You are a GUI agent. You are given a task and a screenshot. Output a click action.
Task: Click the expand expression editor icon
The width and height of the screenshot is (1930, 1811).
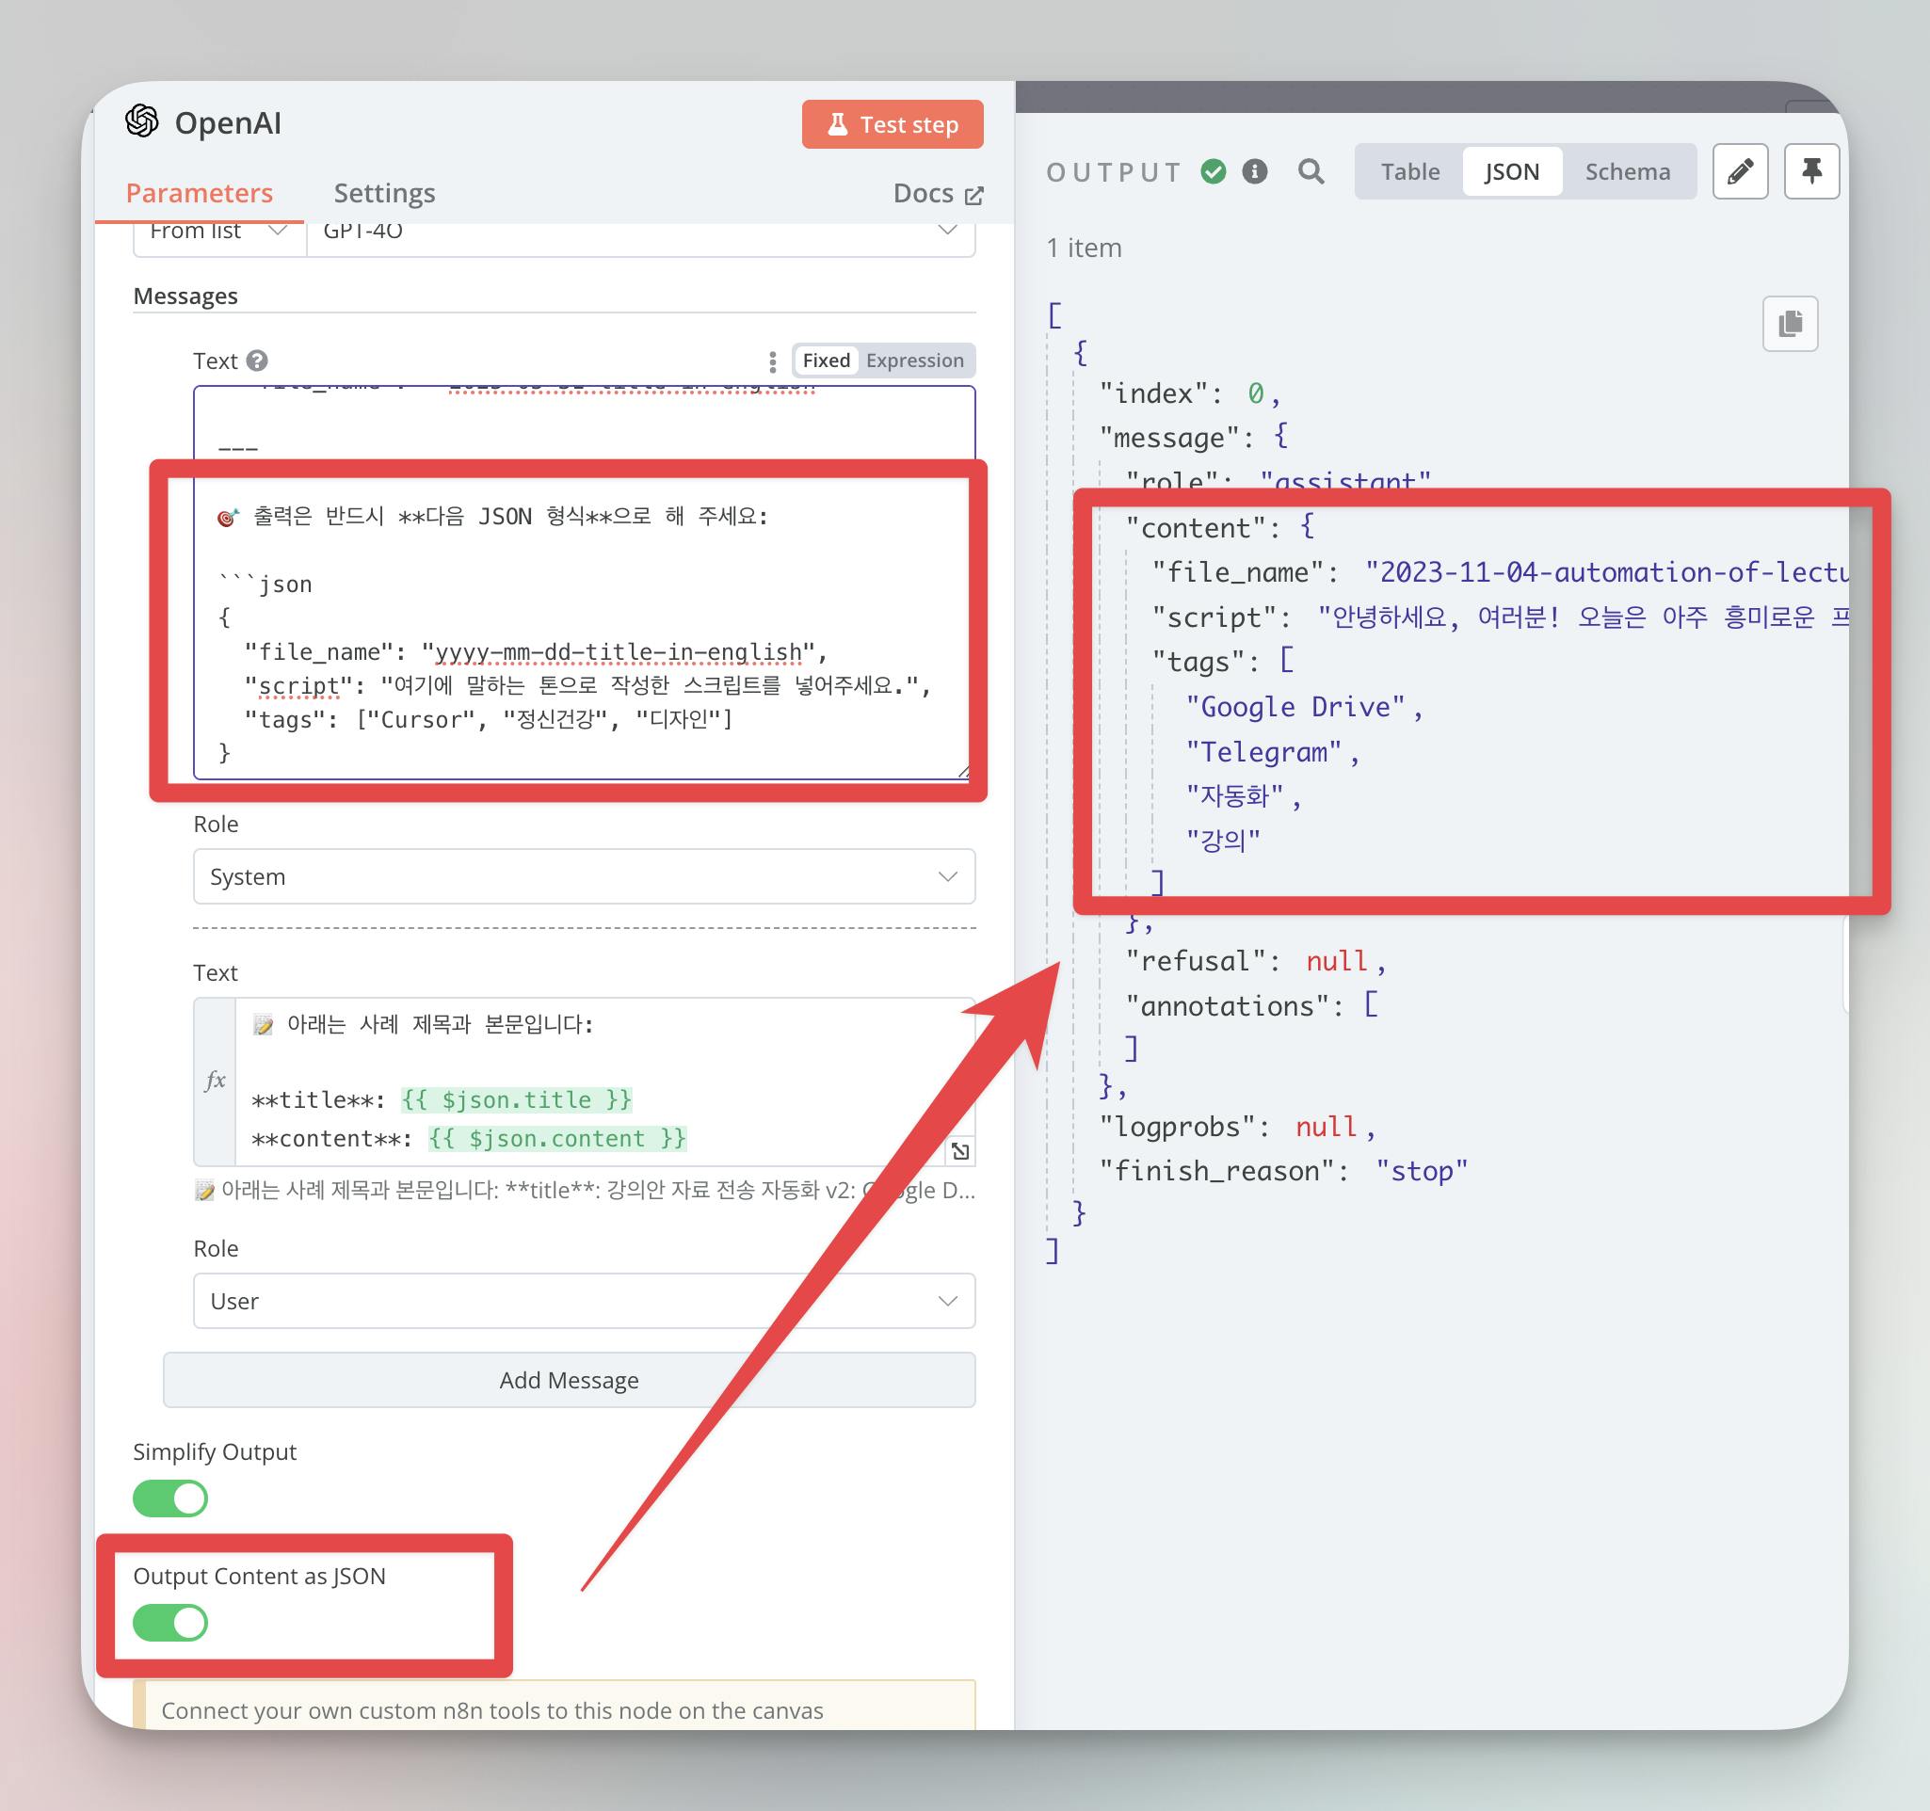(x=960, y=1151)
